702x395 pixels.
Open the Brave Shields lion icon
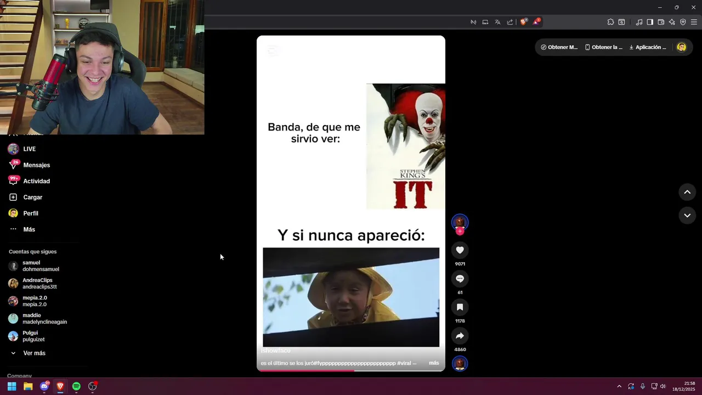(x=523, y=22)
